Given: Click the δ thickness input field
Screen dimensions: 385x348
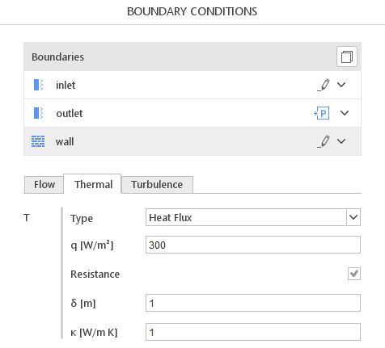Looking at the screenshot, I should 253,303.
